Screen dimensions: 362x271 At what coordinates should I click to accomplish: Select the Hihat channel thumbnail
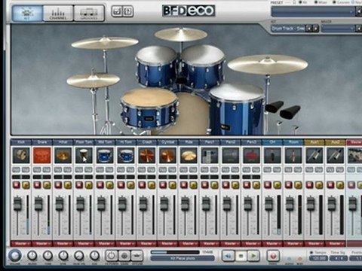(63, 155)
